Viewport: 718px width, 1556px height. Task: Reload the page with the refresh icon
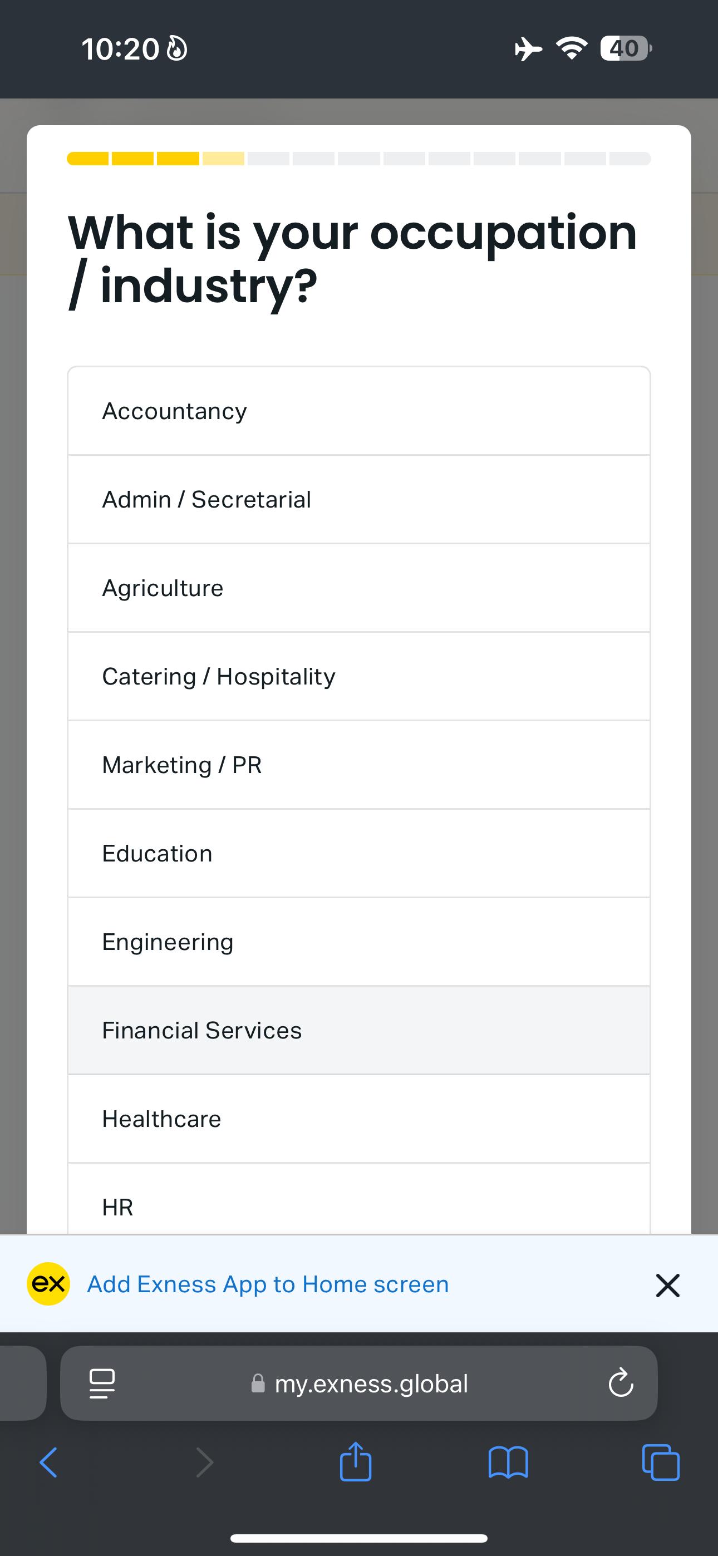coord(621,1383)
